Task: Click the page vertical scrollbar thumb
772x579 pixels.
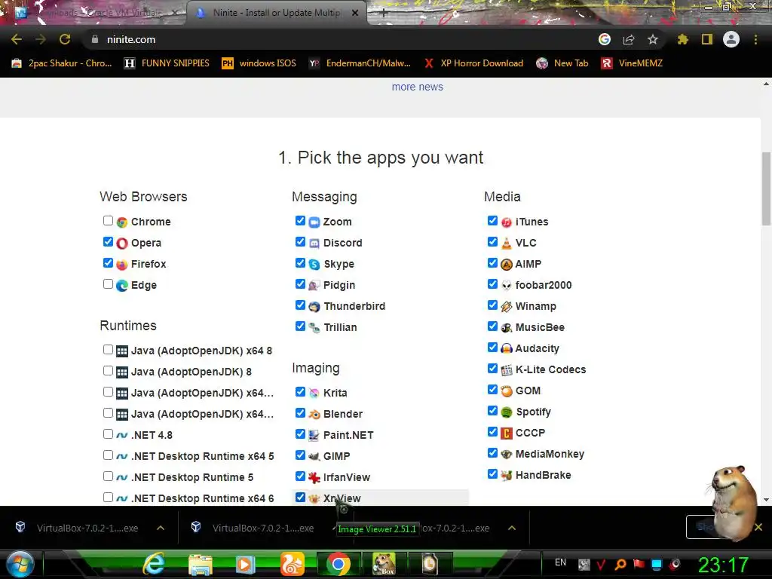Action: tap(766, 188)
